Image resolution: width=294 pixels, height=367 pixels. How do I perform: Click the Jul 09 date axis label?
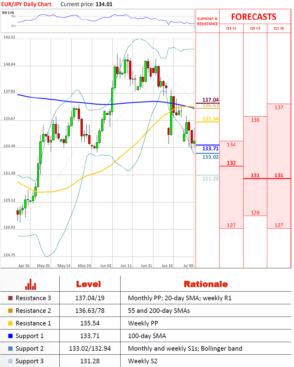(188, 266)
